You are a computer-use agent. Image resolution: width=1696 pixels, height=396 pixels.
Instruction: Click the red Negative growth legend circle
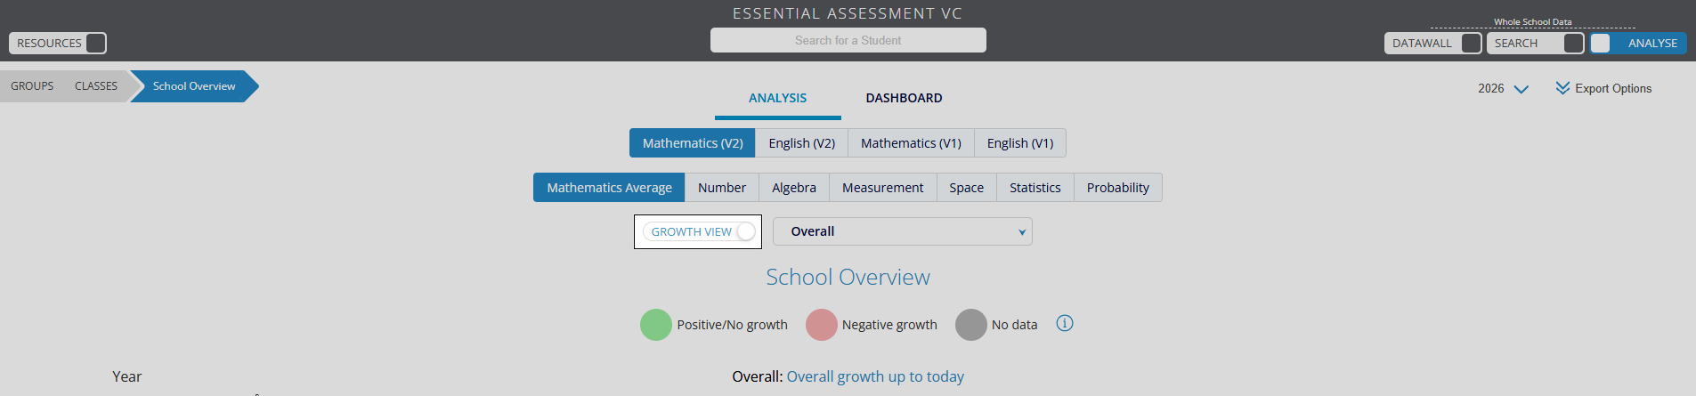(822, 325)
